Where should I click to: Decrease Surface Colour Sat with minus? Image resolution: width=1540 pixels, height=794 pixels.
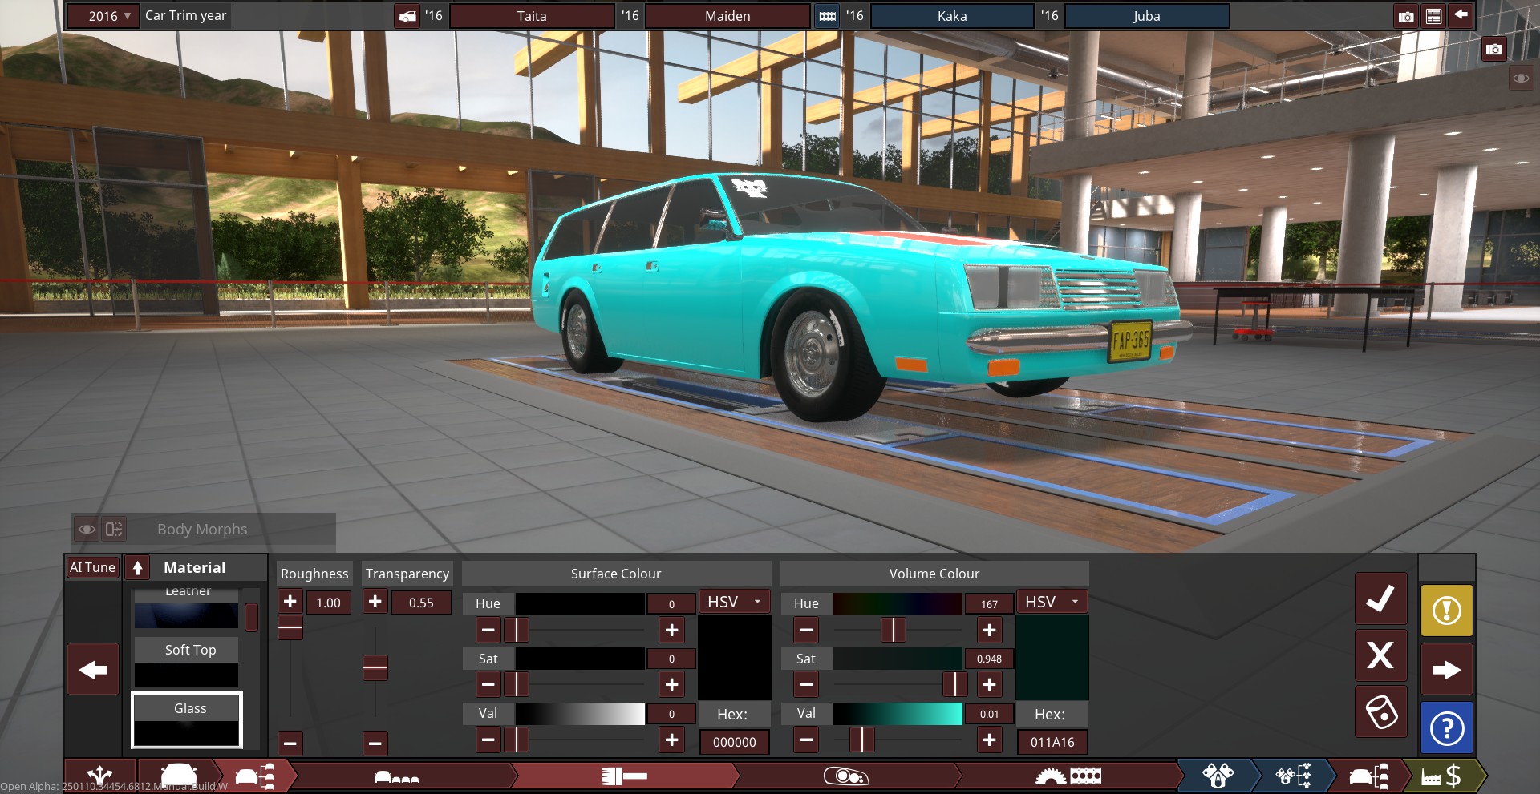488,685
